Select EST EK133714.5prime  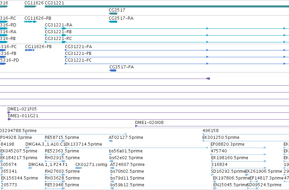[84, 144]
